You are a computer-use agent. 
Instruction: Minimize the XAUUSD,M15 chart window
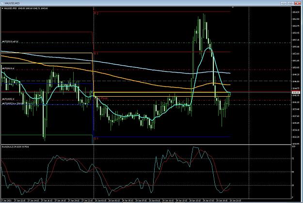click(284, 3)
